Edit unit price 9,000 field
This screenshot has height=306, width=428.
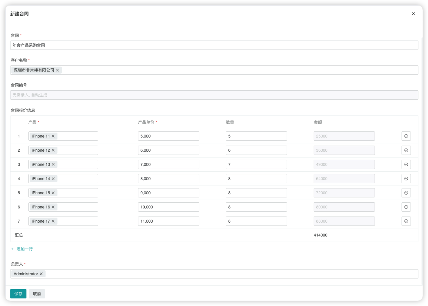[168, 193]
